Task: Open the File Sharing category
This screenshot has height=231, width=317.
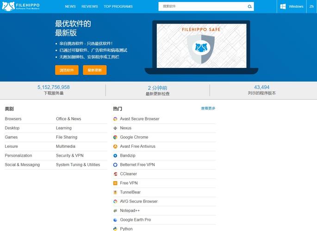Action: pyautogui.click(x=67, y=137)
